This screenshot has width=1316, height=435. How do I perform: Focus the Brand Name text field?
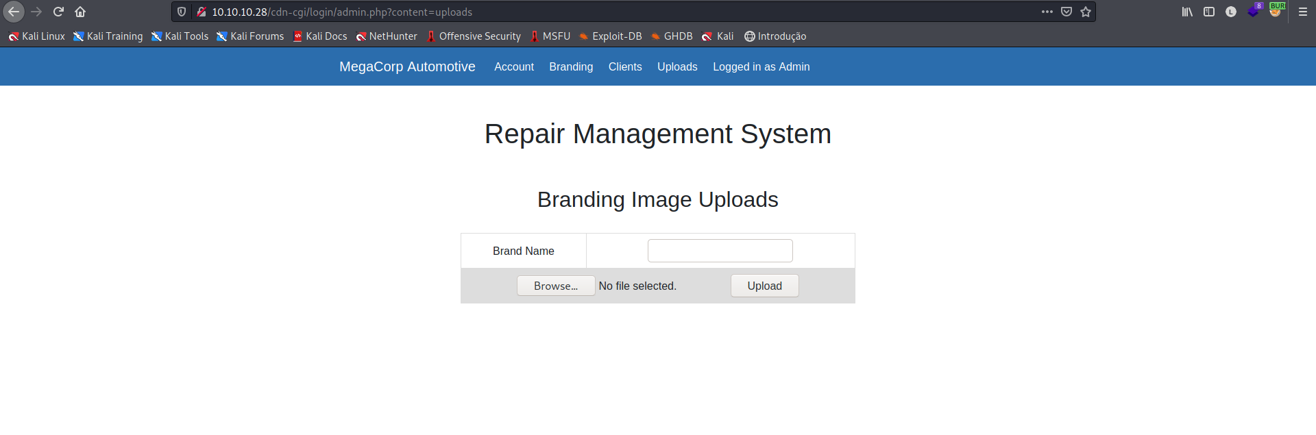[720, 251]
